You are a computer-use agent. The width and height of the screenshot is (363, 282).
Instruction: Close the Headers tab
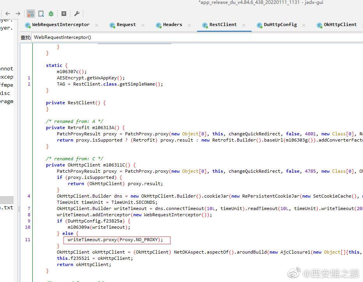pos(189,25)
